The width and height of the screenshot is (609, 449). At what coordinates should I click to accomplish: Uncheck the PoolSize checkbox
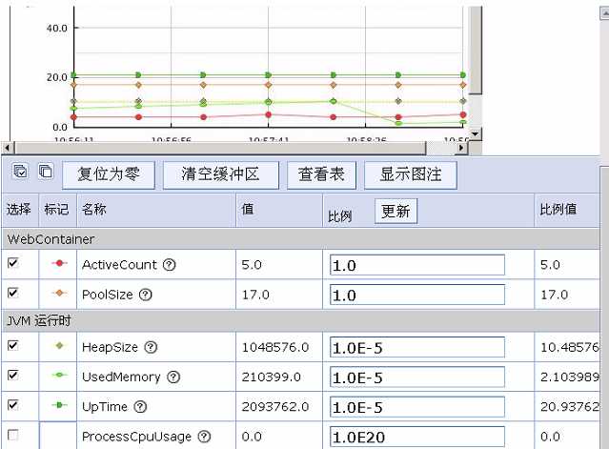pyautogui.click(x=12, y=293)
